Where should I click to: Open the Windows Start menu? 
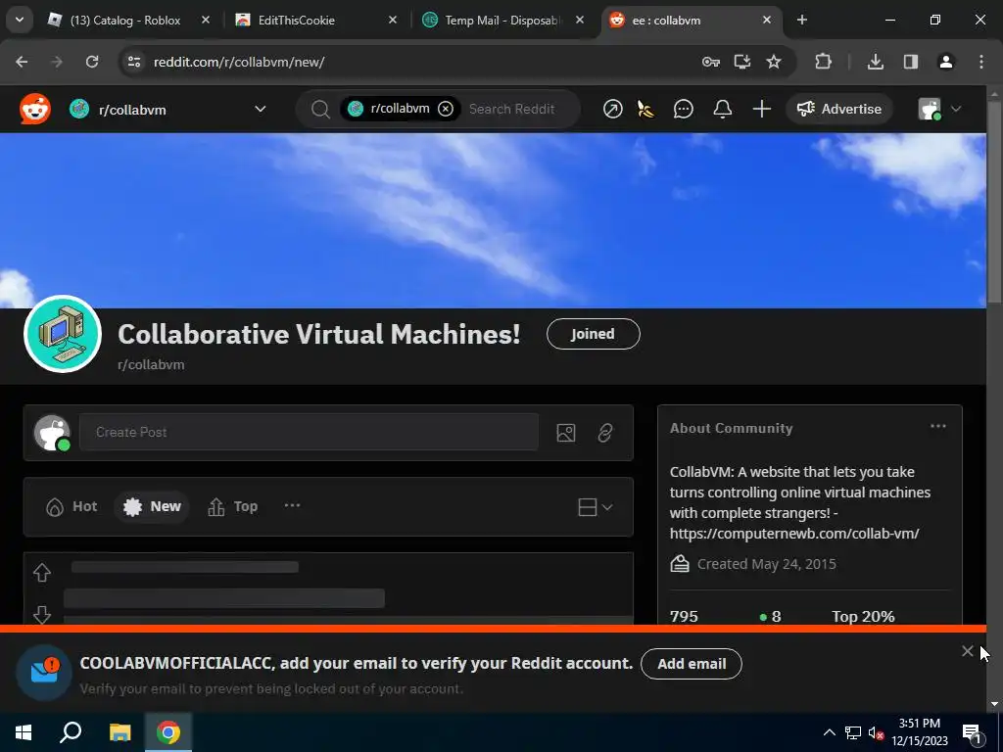[24, 732]
